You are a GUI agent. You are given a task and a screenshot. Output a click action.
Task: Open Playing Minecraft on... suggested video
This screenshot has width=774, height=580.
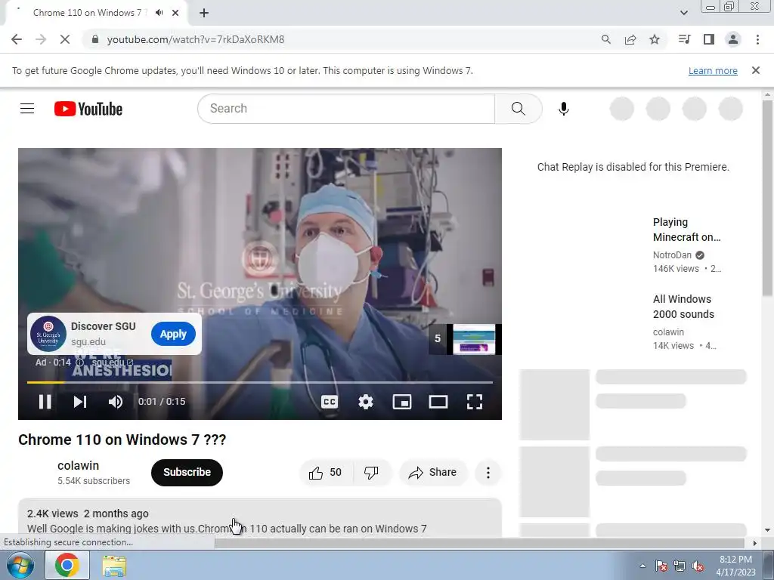[x=686, y=230]
